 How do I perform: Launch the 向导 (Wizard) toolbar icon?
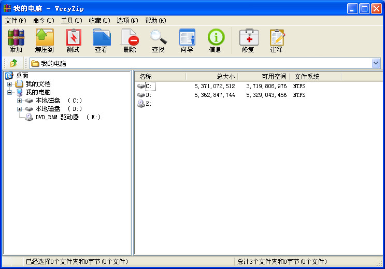pyautogui.click(x=187, y=37)
